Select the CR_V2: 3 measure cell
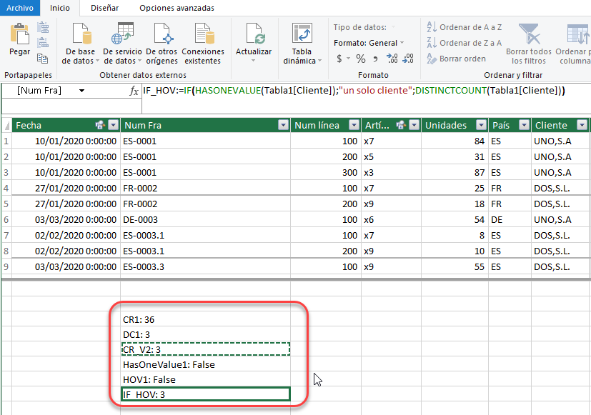This screenshot has width=591, height=415. tap(205, 349)
